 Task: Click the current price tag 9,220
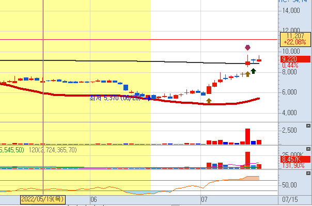[x=295, y=59]
